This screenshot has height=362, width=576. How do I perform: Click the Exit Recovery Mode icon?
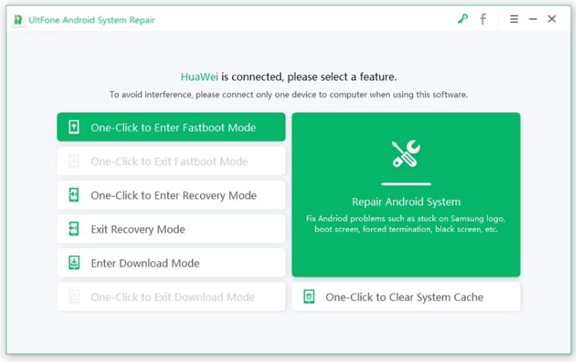[74, 228]
